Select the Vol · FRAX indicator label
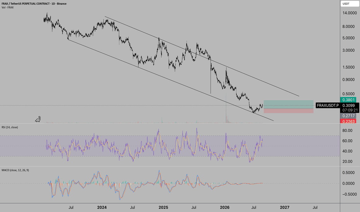 coord(8,8)
